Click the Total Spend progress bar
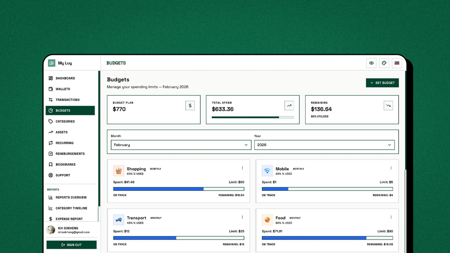450x253 pixels. pyautogui.click(x=253, y=117)
